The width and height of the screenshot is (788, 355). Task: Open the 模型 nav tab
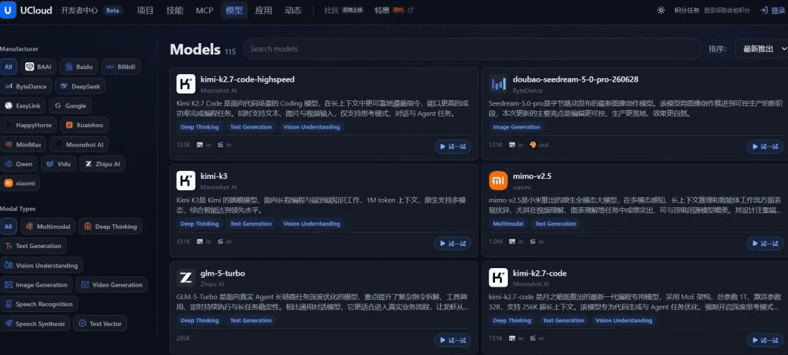click(234, 10)
